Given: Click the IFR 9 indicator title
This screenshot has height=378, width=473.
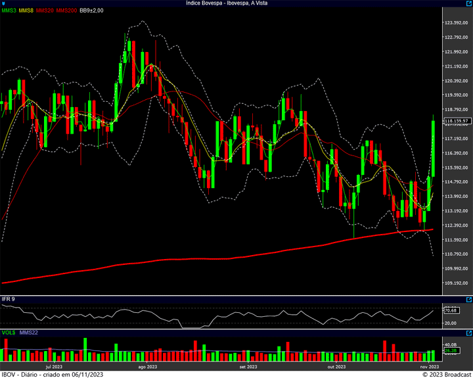Looking at the screenshot, I should click(9, 299).
